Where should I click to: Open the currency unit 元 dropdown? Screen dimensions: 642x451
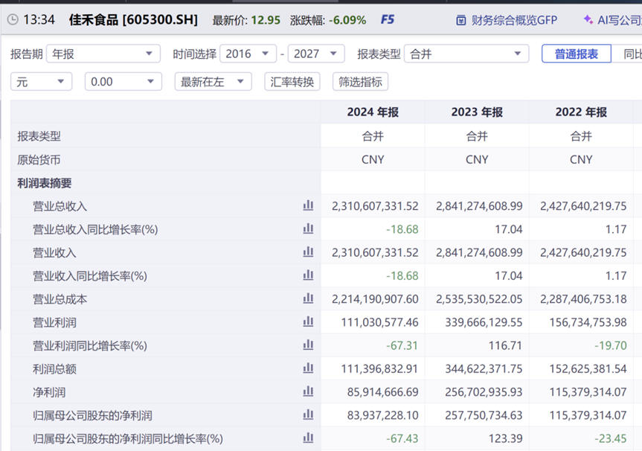41,82
